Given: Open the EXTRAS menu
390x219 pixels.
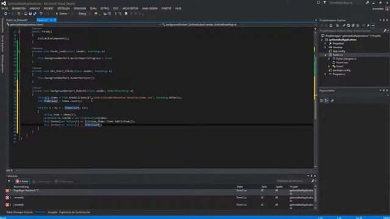Looking at the screenshot, I should (104, 9).
